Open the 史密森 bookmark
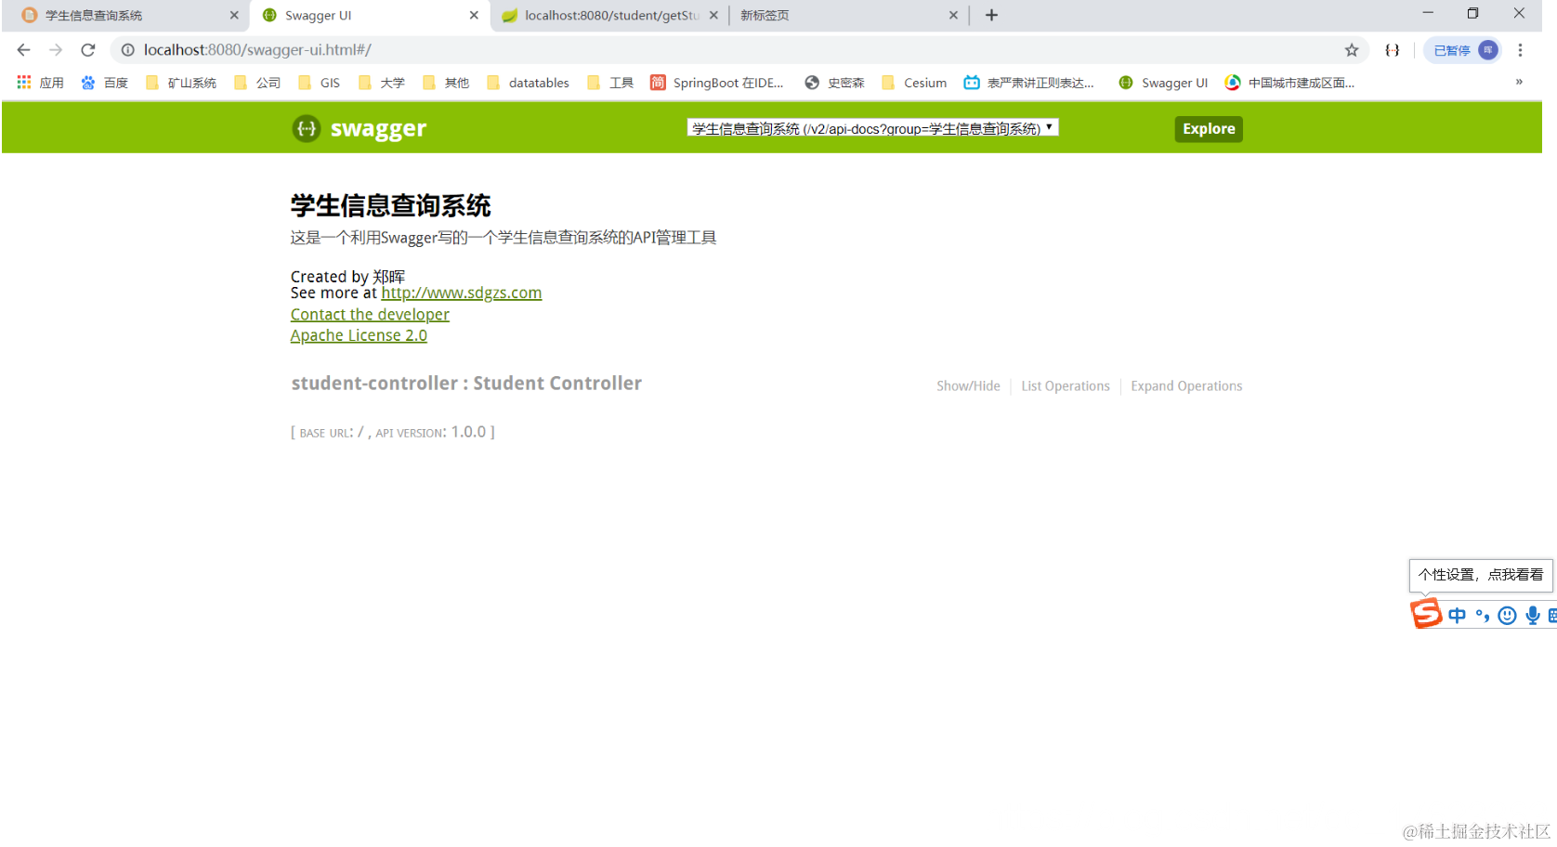Image resolution: width=1557 pixels, height=847 pixels. click(834, 83)
